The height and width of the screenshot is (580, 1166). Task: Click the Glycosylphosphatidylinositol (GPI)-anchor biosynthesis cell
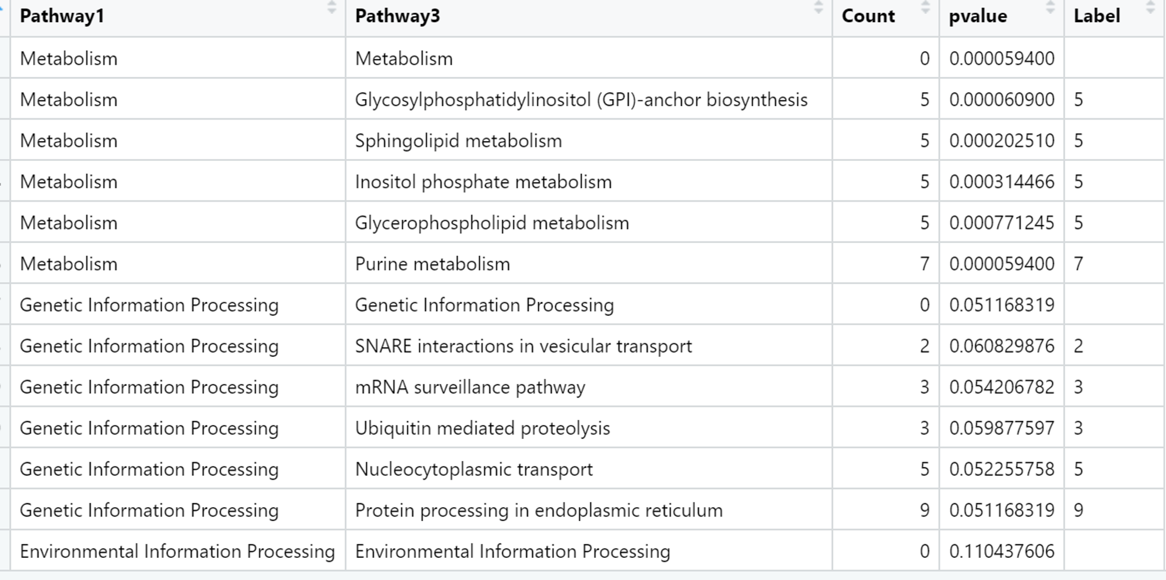(x=589, y=99)
